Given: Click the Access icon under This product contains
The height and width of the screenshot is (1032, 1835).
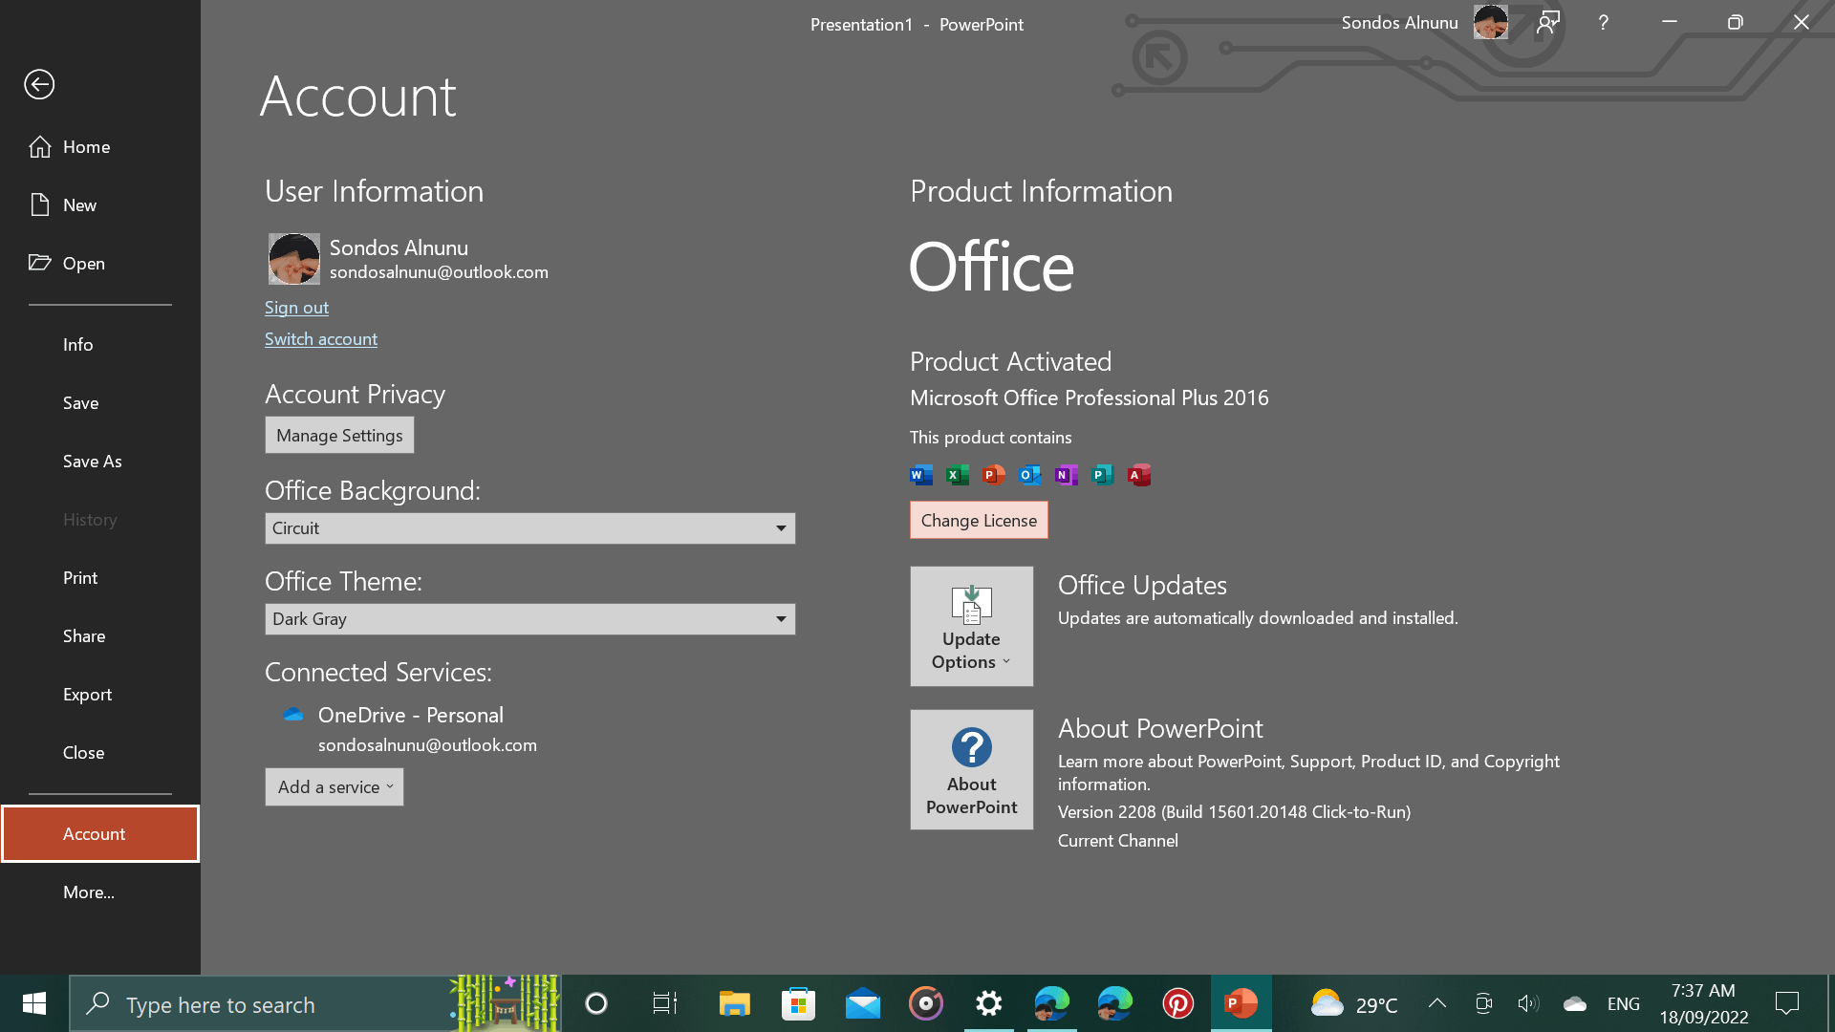Looking at the screenshot, I should 1139,475.
